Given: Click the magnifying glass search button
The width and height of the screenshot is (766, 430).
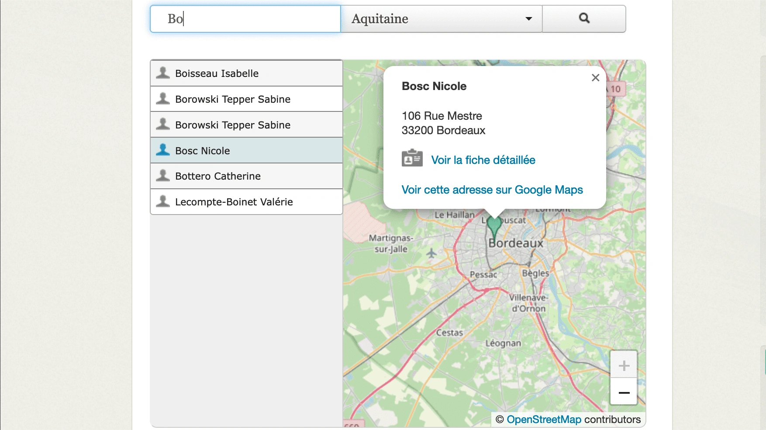Looking at the screenshot, I should 584,19.
